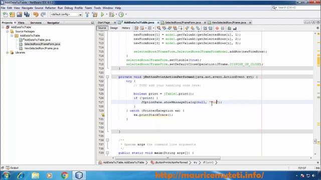321x180 pixels.
Task: Click the Previous Bookmark icon
Action: [187, 28]
